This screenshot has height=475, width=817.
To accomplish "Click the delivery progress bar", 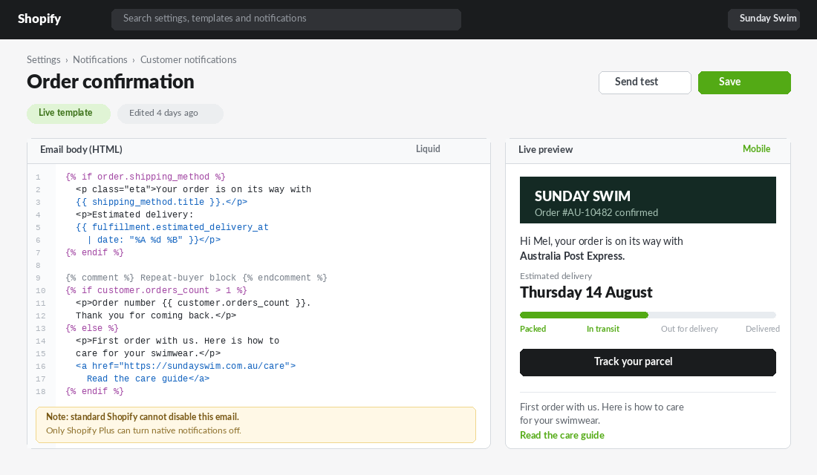I will (x=648, y=315).
